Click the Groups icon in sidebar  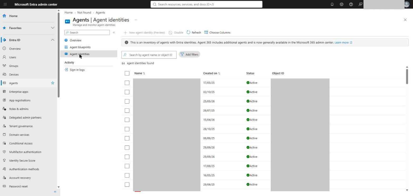(x=4, y=66)
